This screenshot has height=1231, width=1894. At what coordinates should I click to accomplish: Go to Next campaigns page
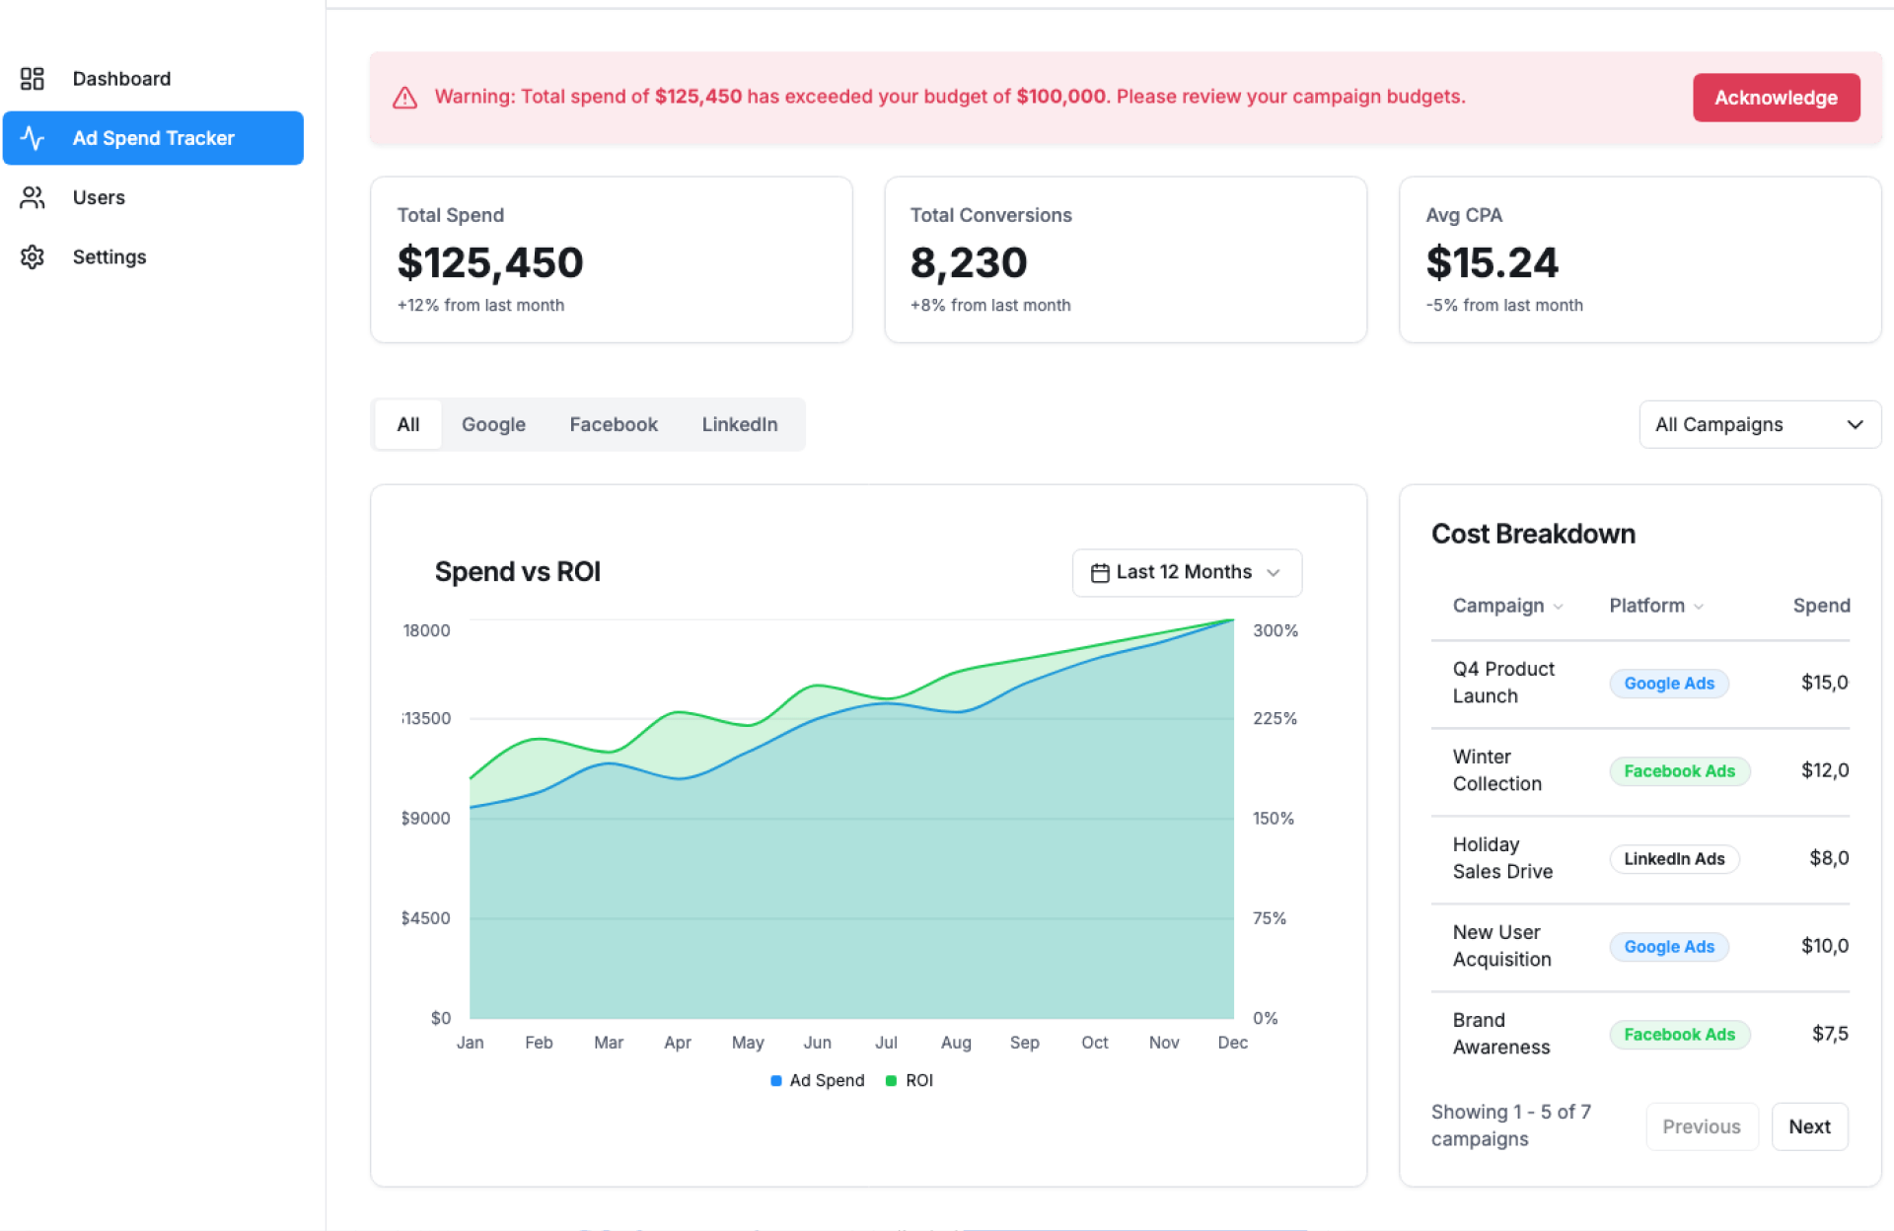[1808, 1126]
